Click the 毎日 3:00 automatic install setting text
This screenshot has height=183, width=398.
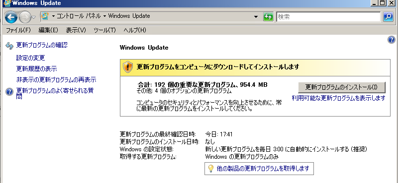(x=286, y=149)
